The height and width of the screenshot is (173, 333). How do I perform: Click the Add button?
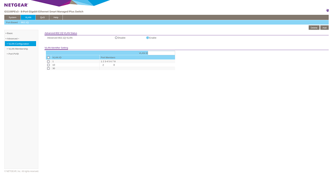[x=324, y=28]
